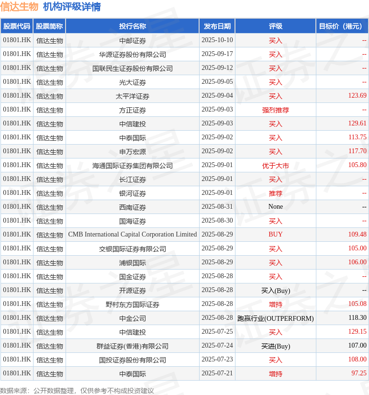Click the 申万宏源 cell

(133, 152)
